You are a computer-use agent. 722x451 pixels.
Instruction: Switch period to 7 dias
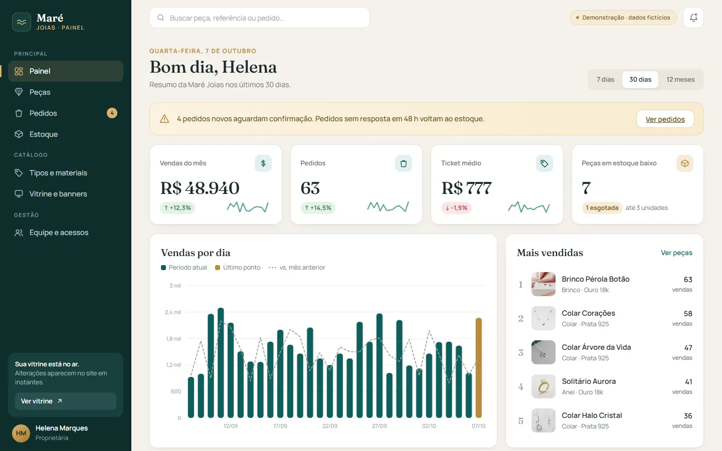click(x=605, y=80)
